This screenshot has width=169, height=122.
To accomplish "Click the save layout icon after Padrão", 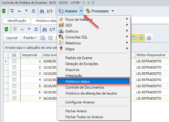I will pyautogui.click(x=42, y=38).
